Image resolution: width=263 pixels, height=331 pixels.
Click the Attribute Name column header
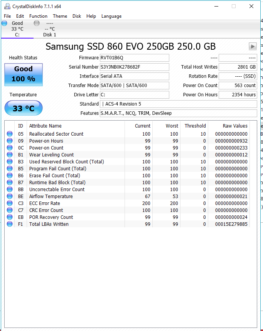[x=76, y=126]
